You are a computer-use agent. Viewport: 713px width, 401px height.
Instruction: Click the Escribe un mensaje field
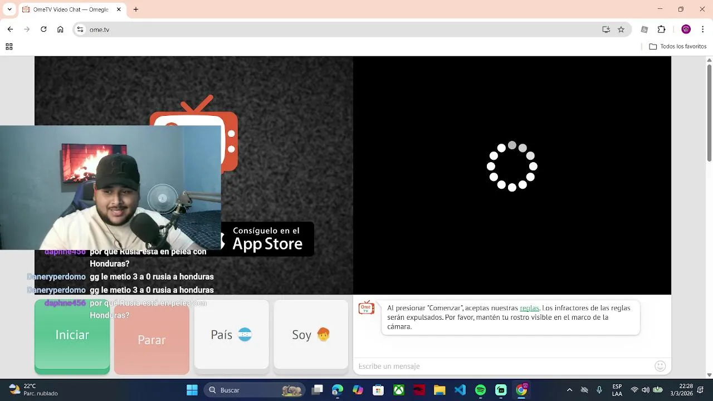(504, 366)
